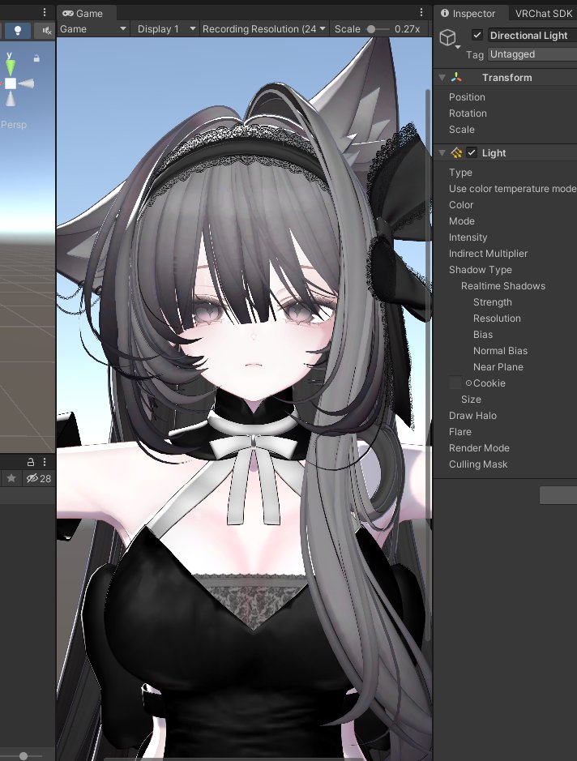Click the Transform component icon
Image resolution: width=577 pixels, height=761 pixels.
pos(456,77)
